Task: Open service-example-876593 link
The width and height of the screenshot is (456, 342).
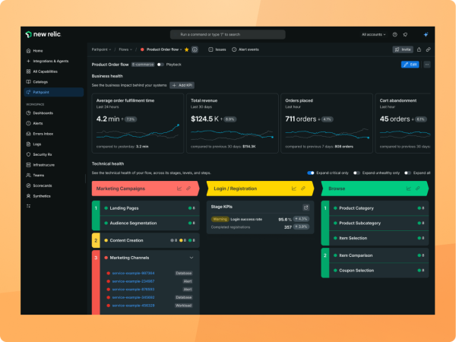Action: pyautogui.click(x=133, y=290)
